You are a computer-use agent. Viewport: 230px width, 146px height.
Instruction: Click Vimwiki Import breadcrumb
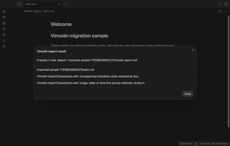[x=32, y=11]
